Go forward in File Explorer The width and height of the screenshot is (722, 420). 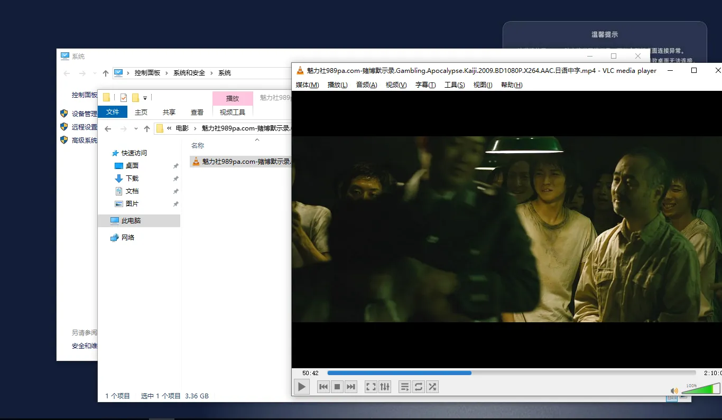click(123, 128)
